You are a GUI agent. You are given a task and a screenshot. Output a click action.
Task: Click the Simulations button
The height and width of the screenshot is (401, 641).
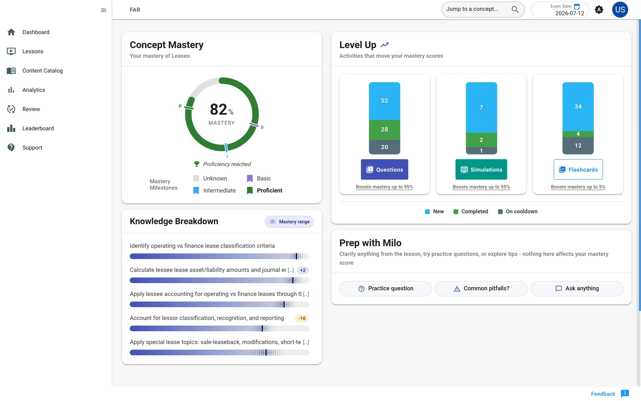tap(481, 169)
